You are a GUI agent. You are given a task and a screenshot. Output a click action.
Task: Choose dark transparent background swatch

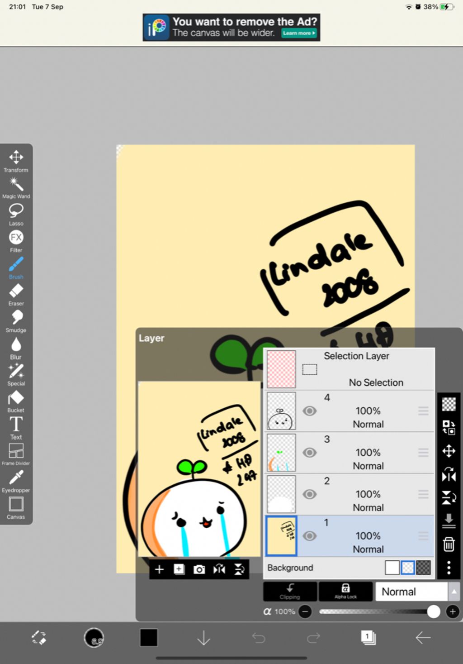pos(423,568)
